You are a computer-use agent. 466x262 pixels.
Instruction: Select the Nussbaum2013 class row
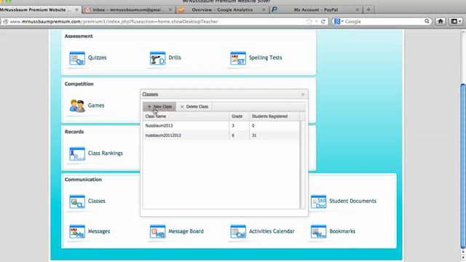221,126
